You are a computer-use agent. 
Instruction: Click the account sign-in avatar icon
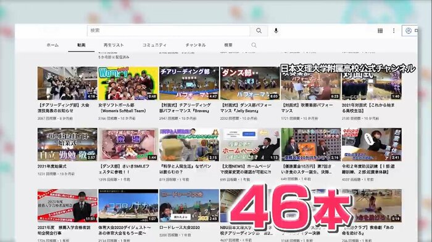409,31
